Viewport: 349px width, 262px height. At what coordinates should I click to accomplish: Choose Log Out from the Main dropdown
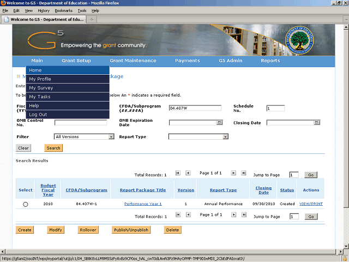click(x=68, y=115)
